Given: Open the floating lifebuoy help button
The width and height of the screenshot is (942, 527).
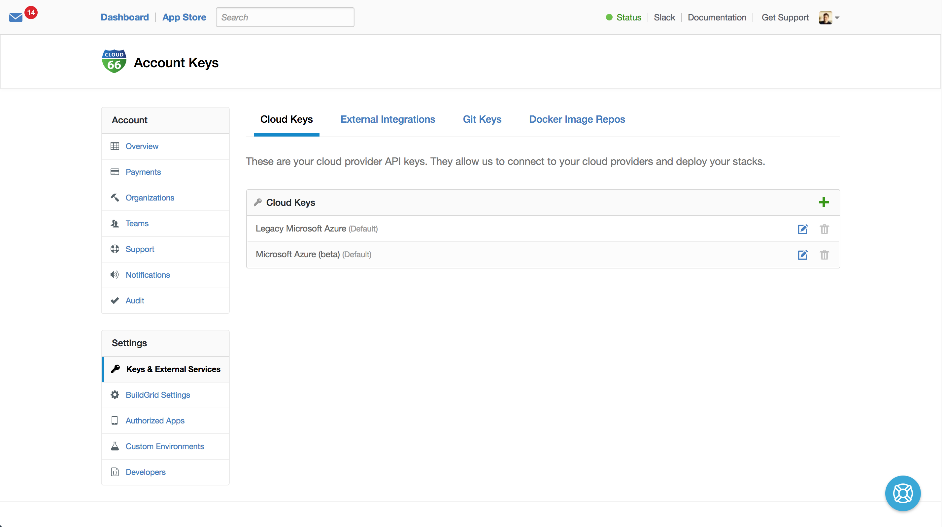Looking at the screenshot, I should click(x=903, y=493).
